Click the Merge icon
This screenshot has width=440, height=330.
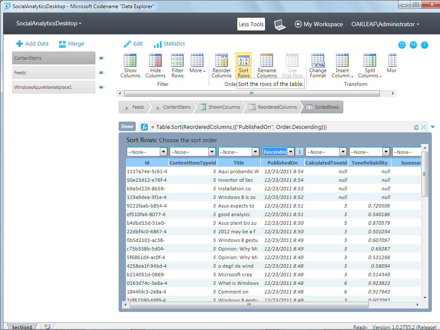62,44
